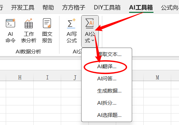Select the AI工具箱 ribbon tab
The height and width of the screenshot is (125, 179).
point(141,8)
